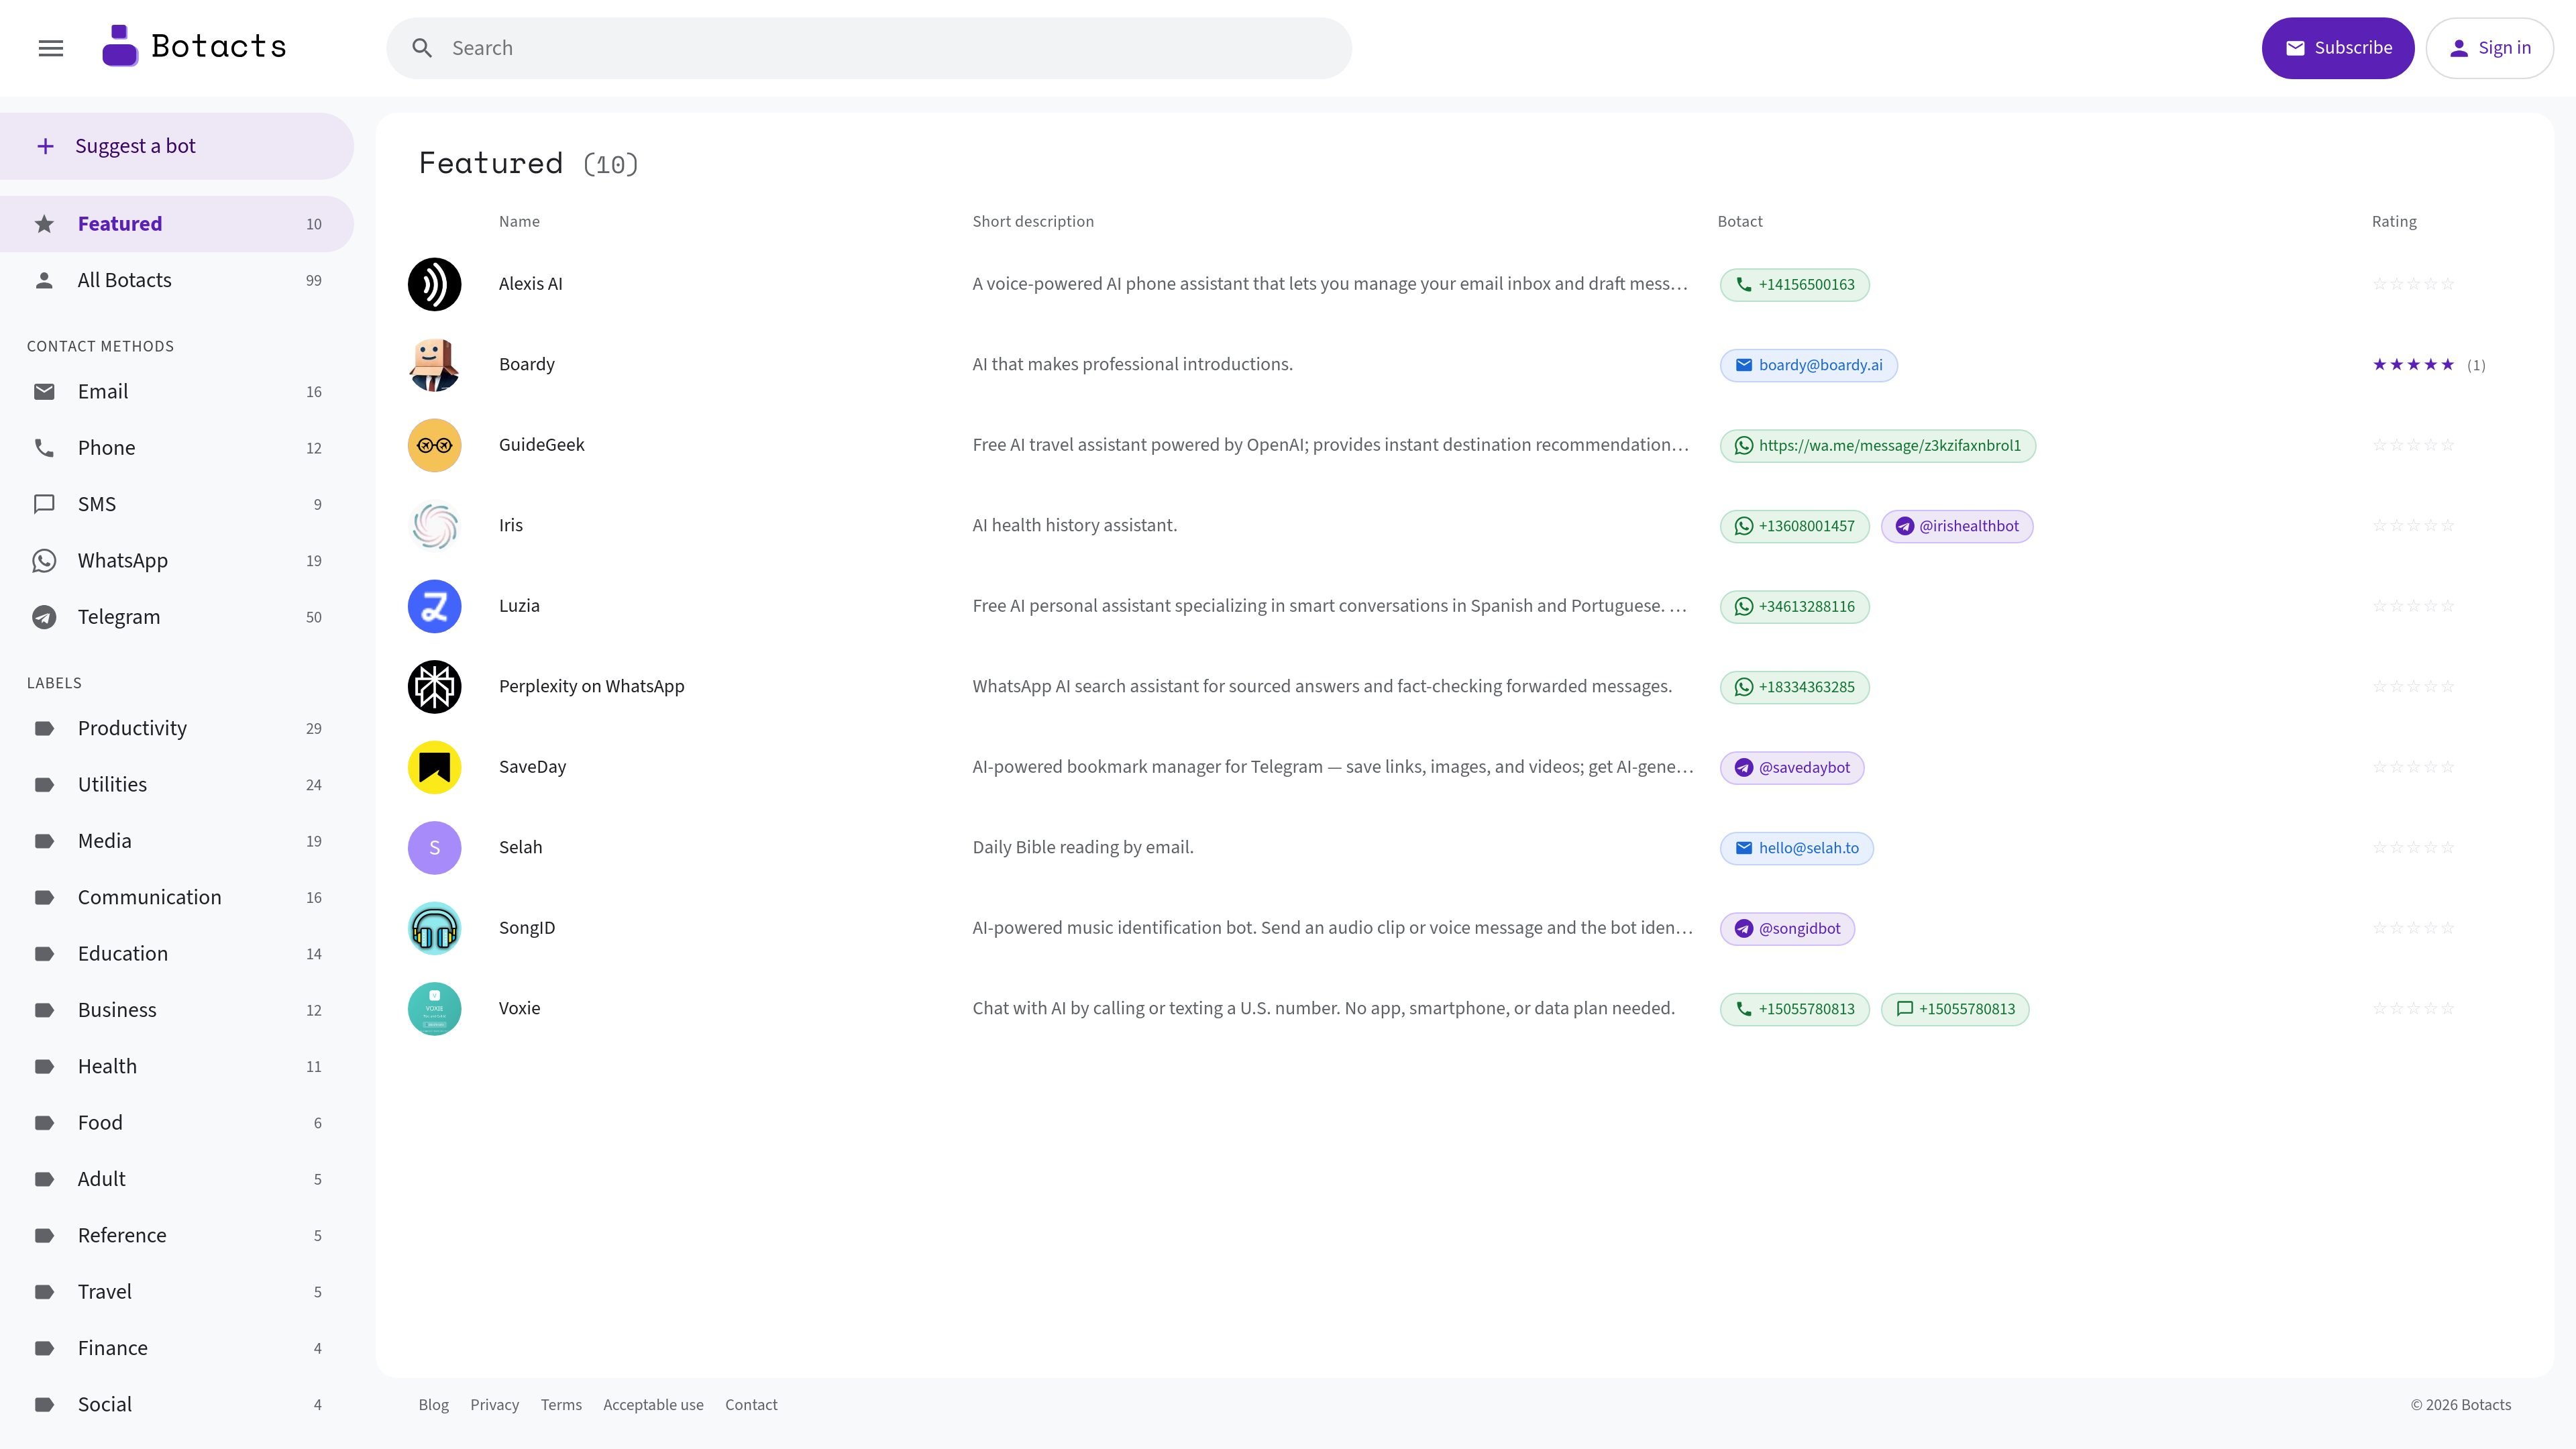Select the Education label

click(x=177, y=954)
